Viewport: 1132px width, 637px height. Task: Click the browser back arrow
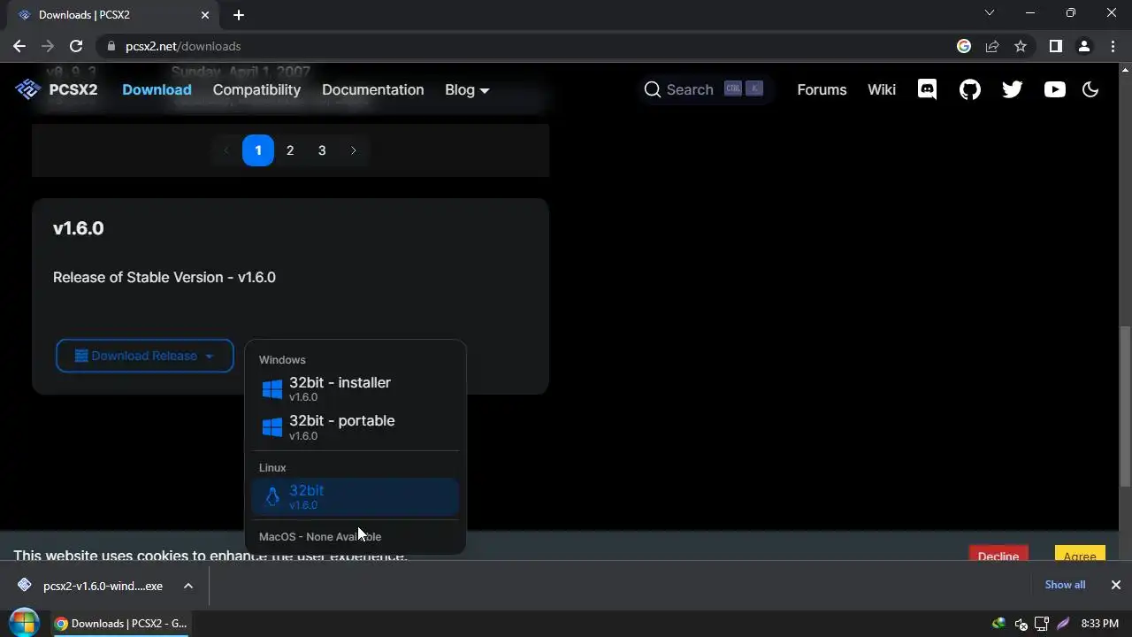tap(19, 46)
